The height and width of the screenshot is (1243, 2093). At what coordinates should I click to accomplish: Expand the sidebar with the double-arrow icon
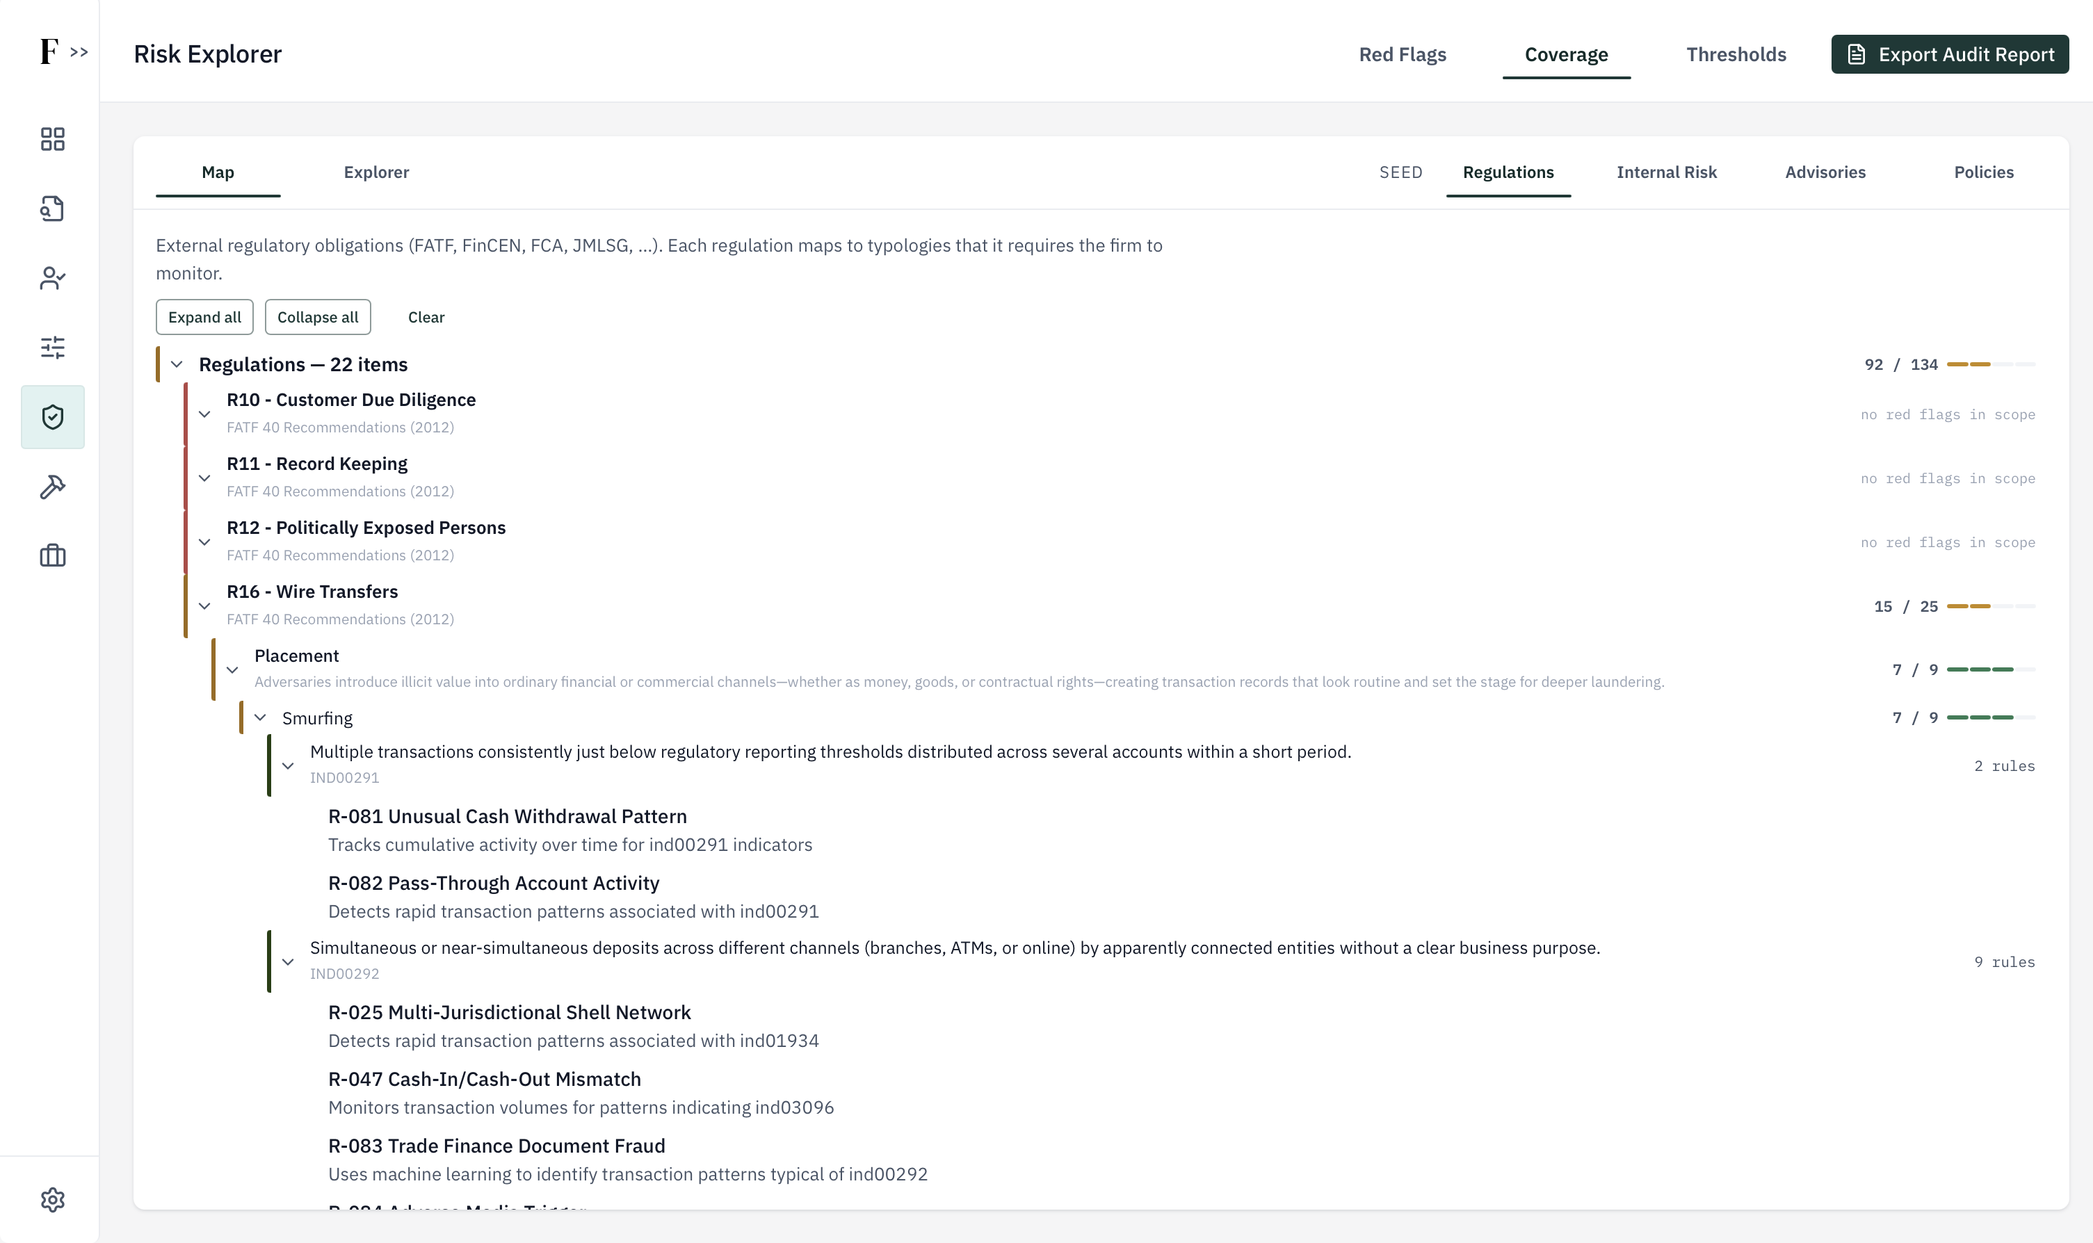(79, 52)
